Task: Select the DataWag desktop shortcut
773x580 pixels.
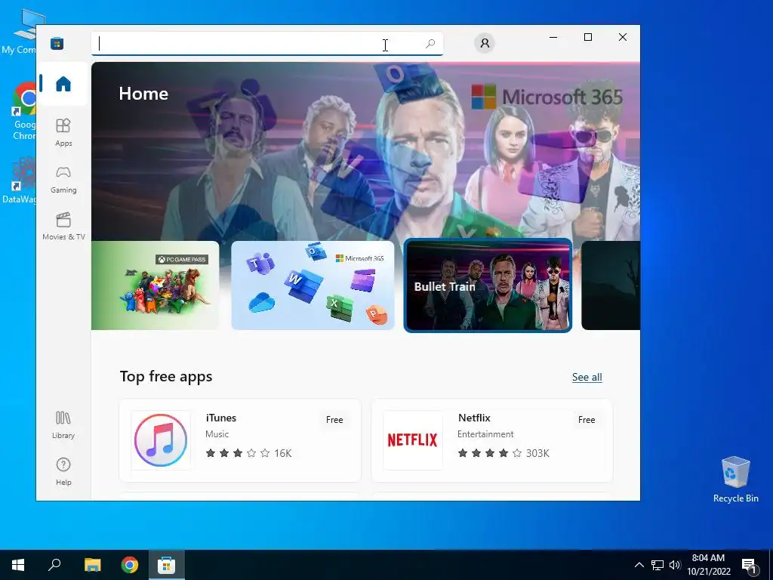Action: coord(20,180)
